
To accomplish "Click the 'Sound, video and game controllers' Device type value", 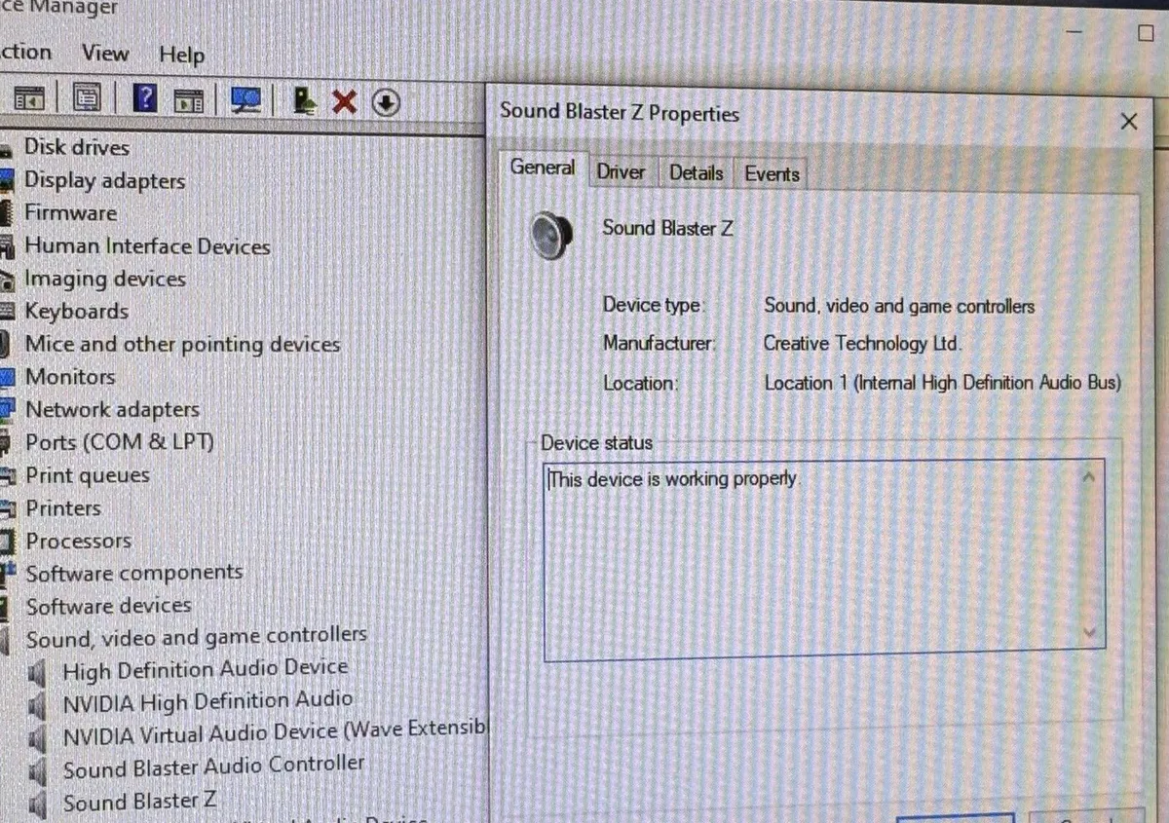I will tap(899, 306).
